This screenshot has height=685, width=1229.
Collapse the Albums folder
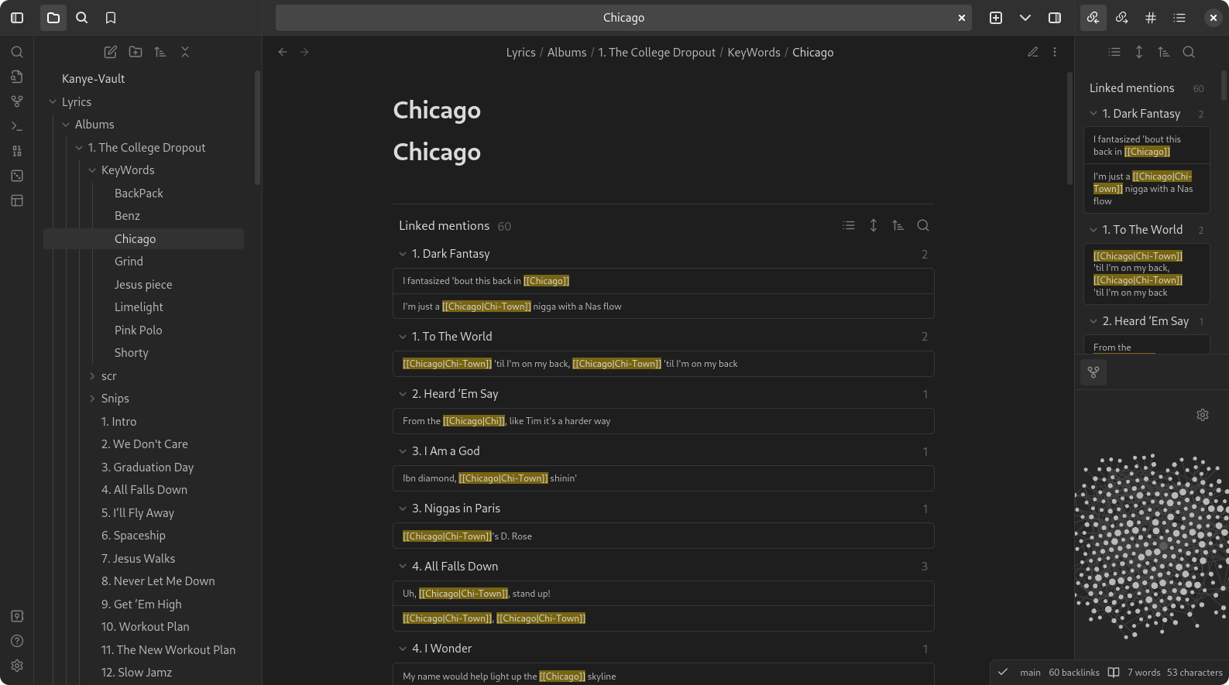(66, 125)
